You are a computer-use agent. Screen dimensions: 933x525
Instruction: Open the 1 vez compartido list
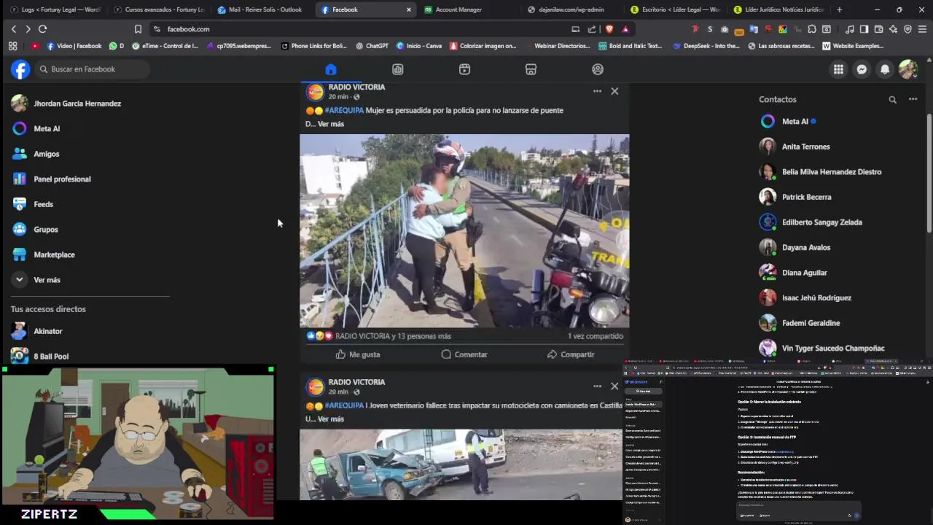[x=596, y=336]
